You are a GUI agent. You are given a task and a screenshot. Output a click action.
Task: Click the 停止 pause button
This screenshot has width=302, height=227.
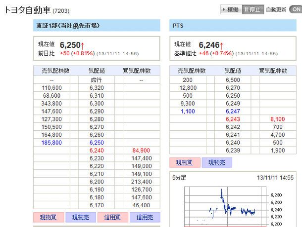pos(253,9)
